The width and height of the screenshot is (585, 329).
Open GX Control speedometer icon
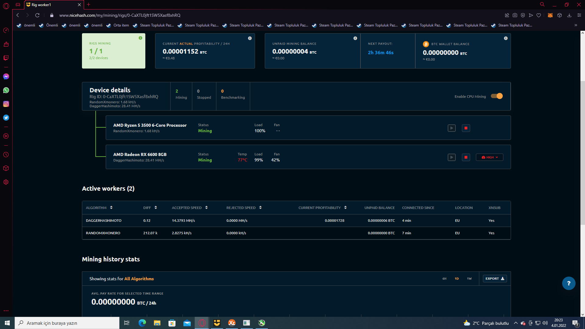[x=6, y=30]
